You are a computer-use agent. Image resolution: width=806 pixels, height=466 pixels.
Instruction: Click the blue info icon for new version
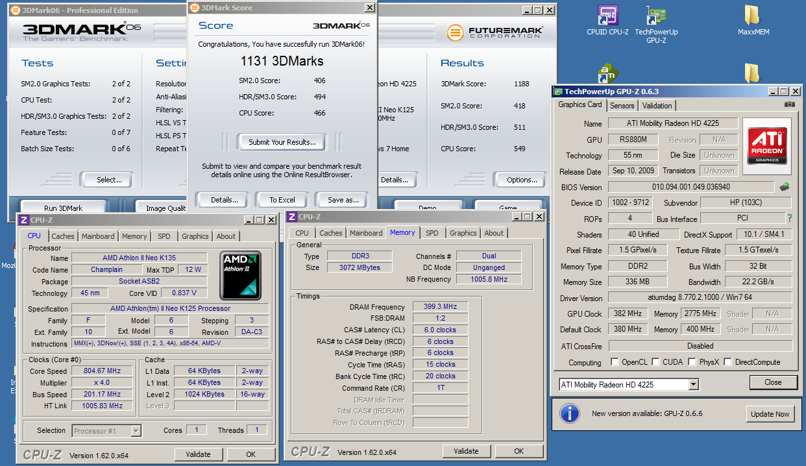coord(569,413)
